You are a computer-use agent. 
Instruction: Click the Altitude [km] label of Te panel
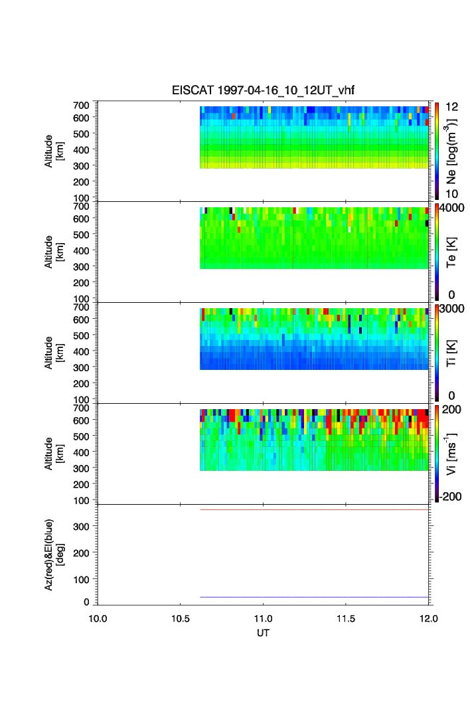(x=54, y=252)
